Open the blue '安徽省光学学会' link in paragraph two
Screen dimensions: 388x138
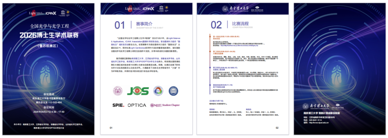point(168,59)
